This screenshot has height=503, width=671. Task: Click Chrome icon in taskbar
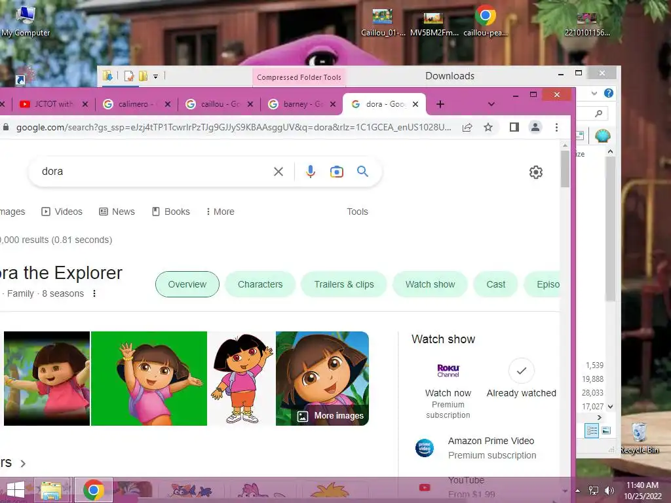coord(94,490)
